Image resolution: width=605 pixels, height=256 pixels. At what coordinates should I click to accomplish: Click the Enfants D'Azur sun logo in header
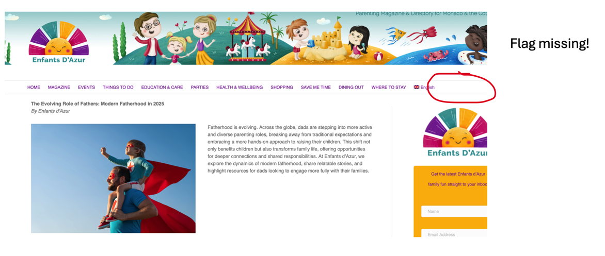coord(59,42)
